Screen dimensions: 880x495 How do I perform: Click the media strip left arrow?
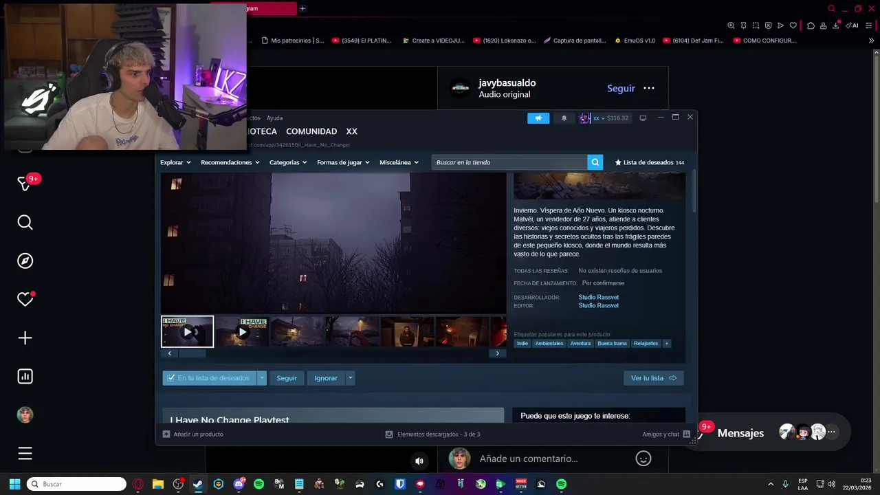coord(170,353)
